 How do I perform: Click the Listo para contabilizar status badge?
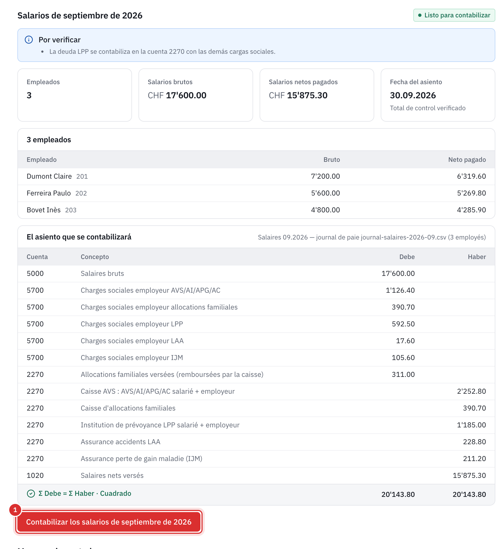pos(454,15)
